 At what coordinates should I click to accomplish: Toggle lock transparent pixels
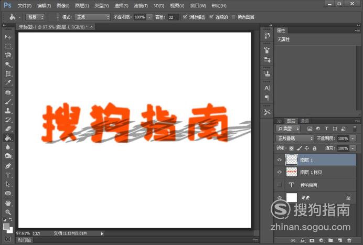click(x=292, y=148)
